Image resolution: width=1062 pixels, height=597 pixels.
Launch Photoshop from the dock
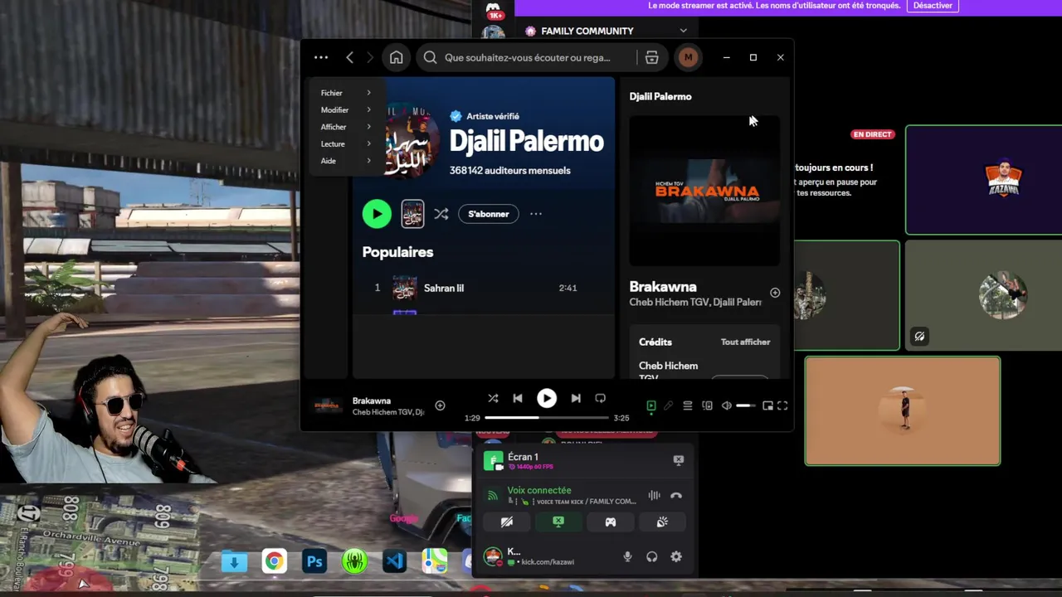[314, 561]
